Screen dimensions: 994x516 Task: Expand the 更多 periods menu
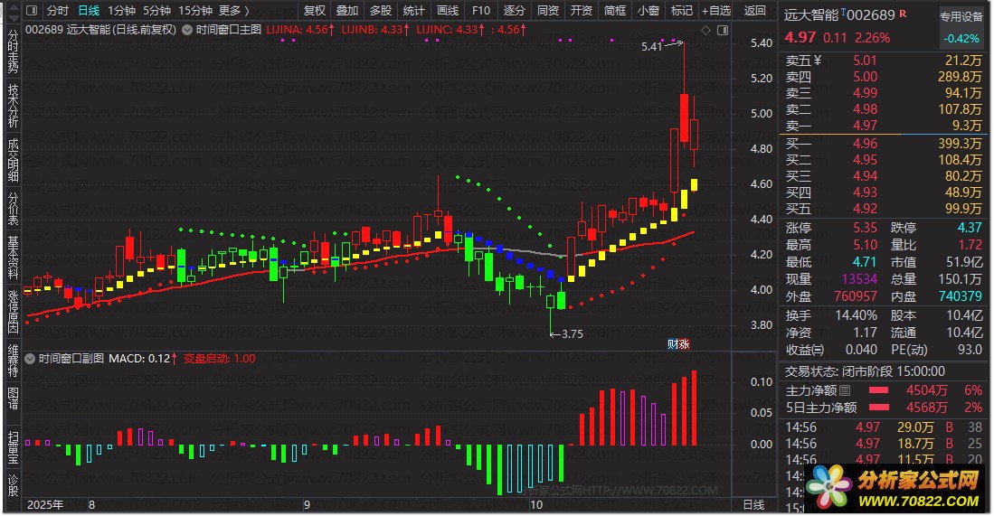pyautogui.click(x=233, y=11)
